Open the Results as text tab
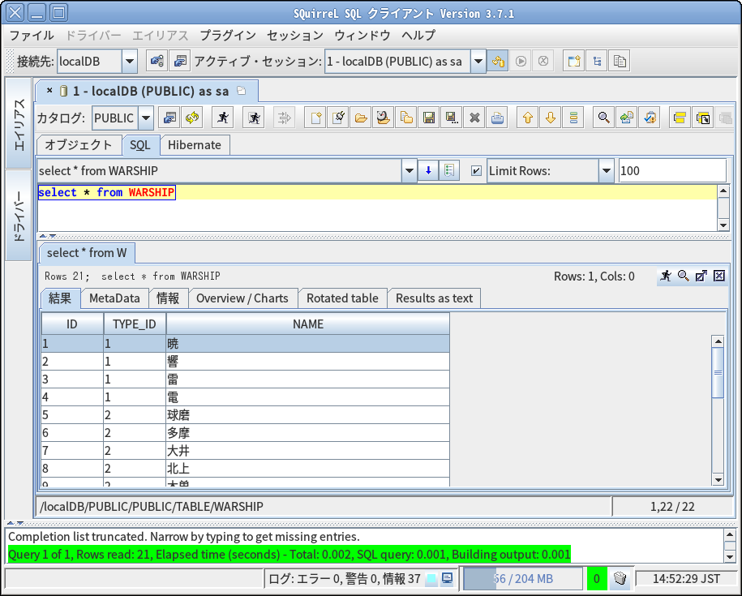 pos(435,298)
